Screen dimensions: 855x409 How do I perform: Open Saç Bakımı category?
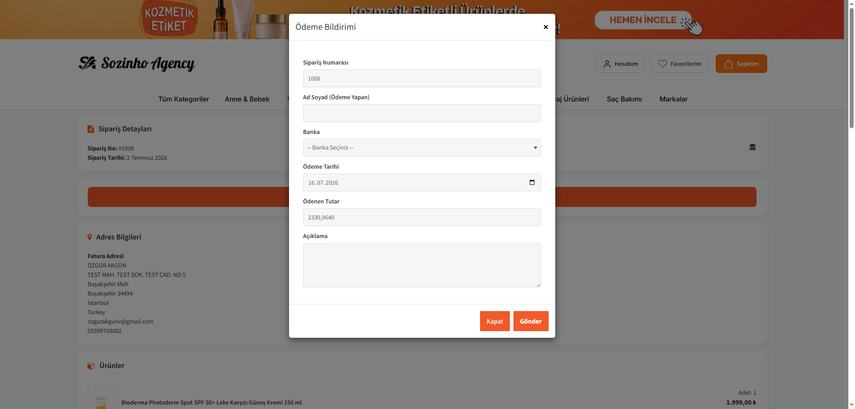click(624, 99)
